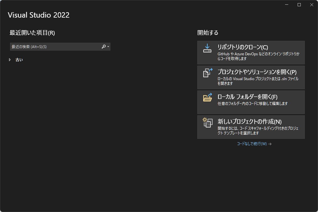The width and height of the screenshot is (318, 212).
Task: Open the search options dropdown arrow
Action: (x=108, y=47)
